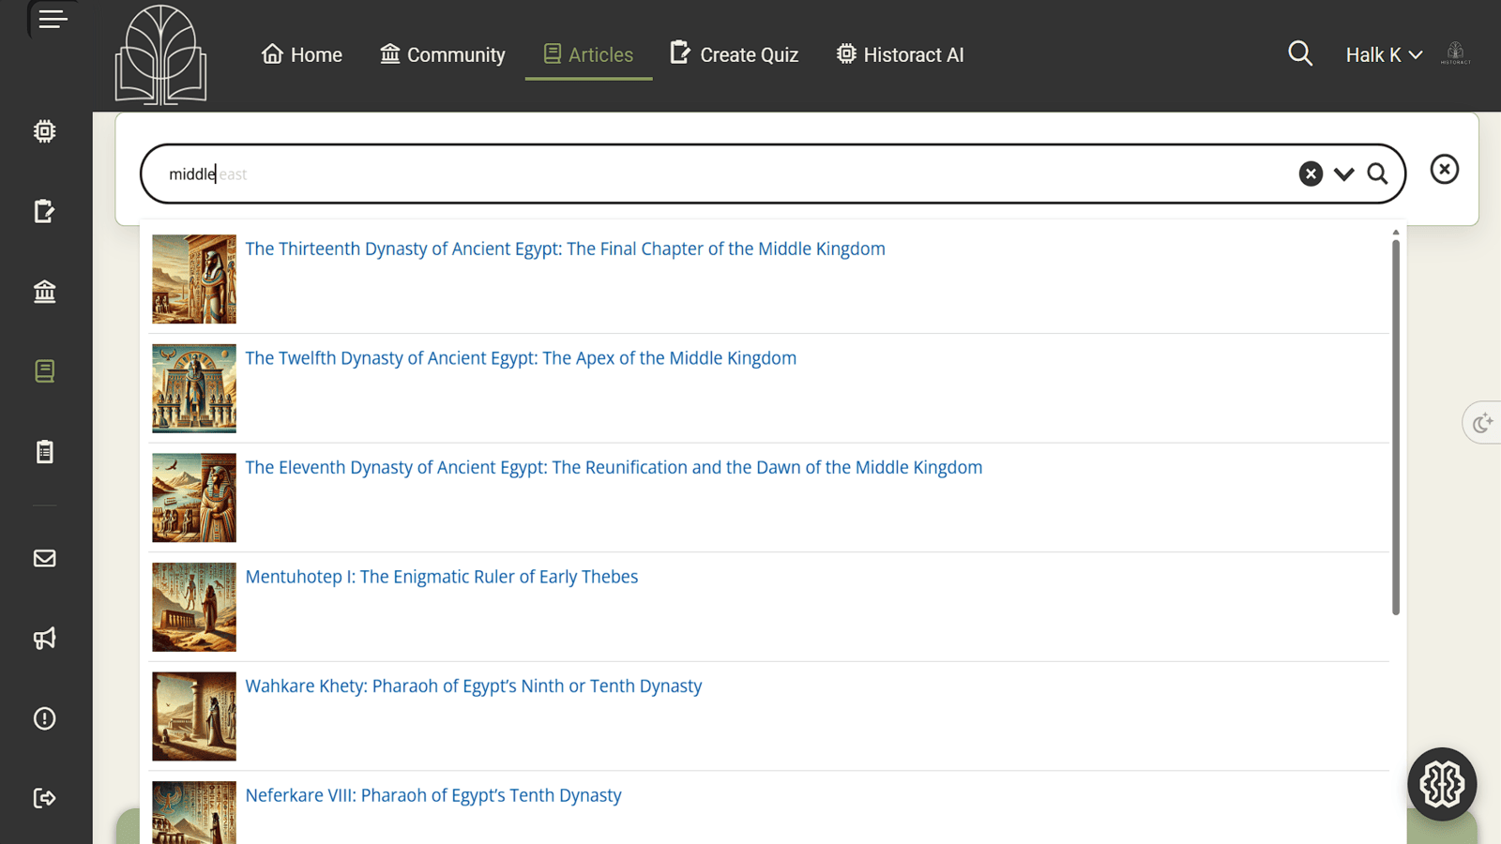The height and width of the screenshot is (844, 1501).
Task: Toggle dark mode with the moon icon
Action: [1482, 422]
